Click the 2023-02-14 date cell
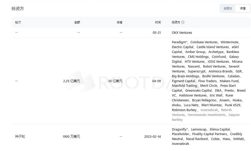Image resolution: width=251 pixels, height=151 pixels. 153,136
